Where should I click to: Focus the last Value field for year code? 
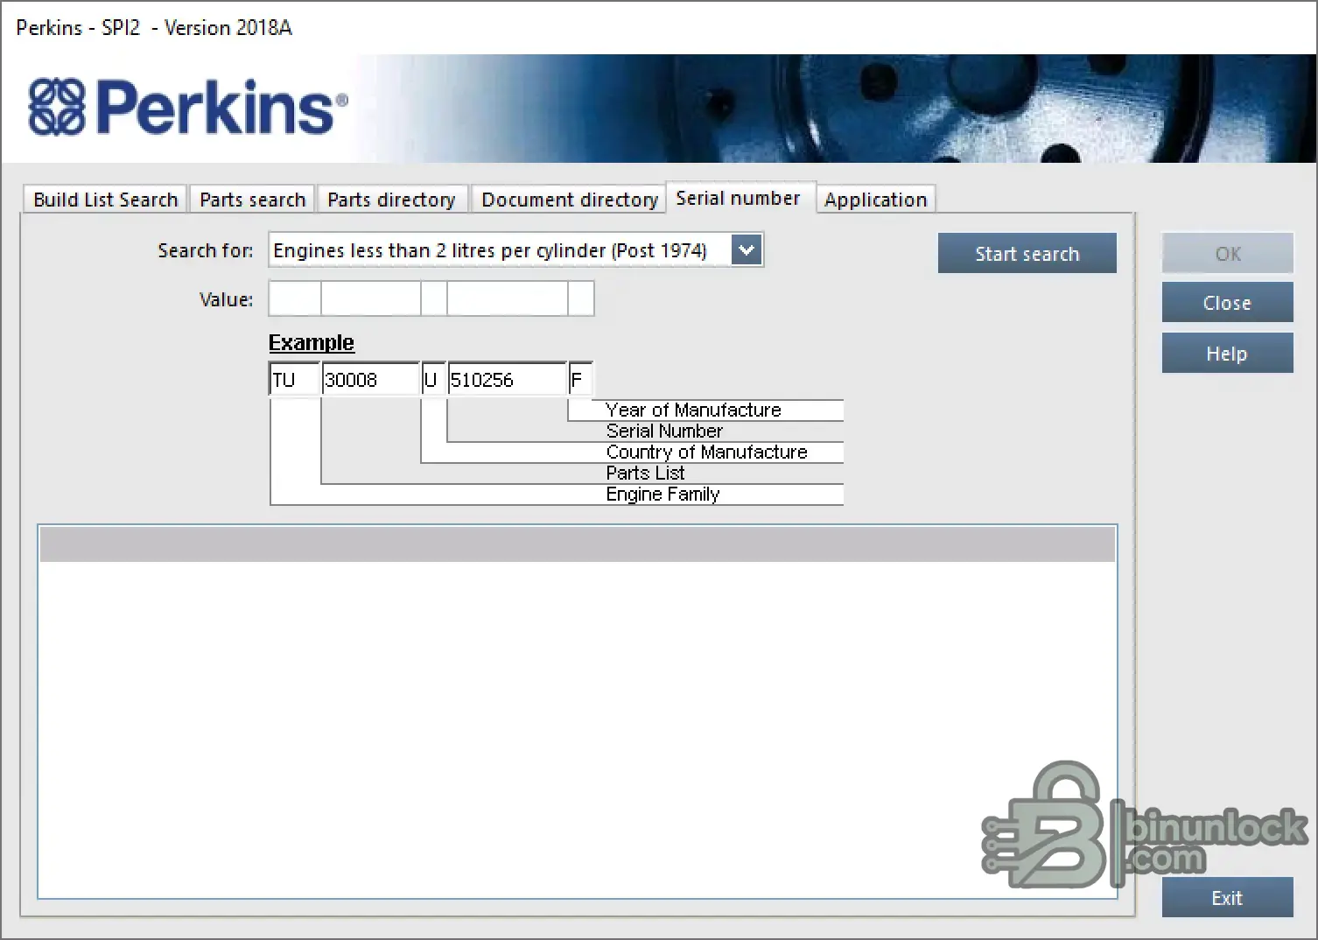click(x=581, y=298)
